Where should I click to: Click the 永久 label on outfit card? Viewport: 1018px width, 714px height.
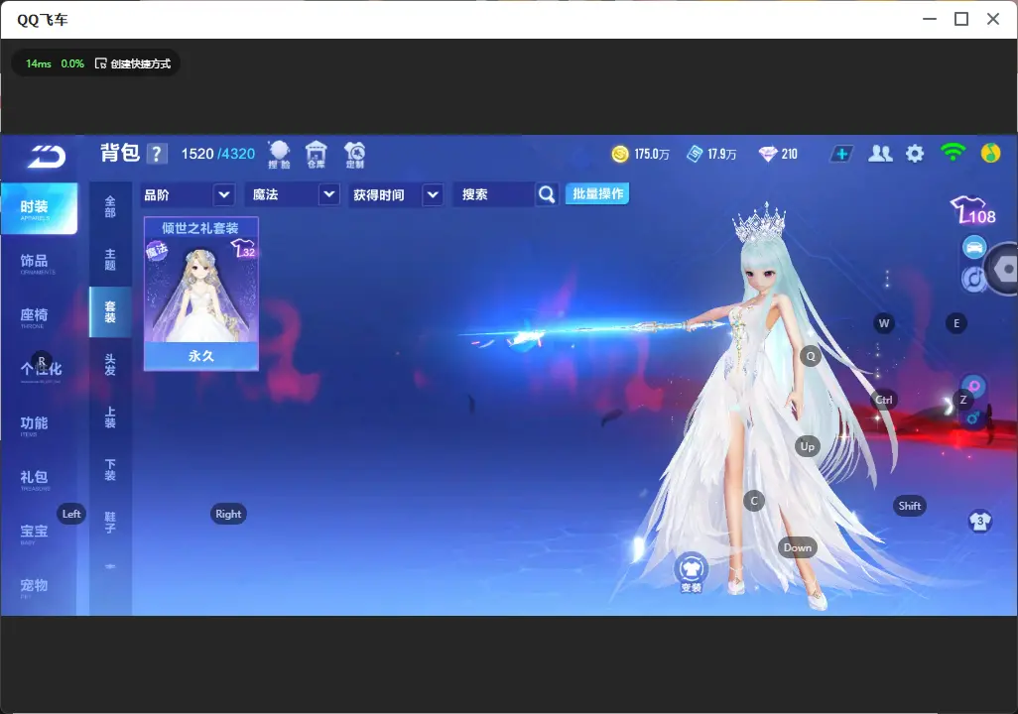click(201, 356)
